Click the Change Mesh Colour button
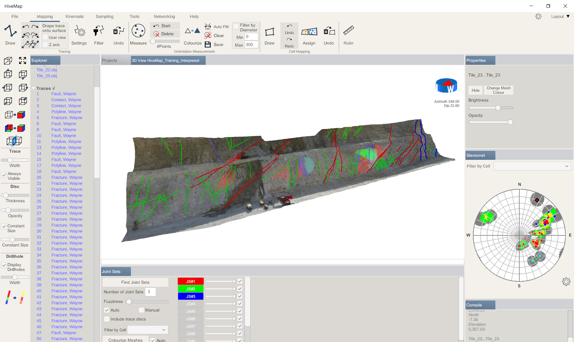 (x=498, y=90)
